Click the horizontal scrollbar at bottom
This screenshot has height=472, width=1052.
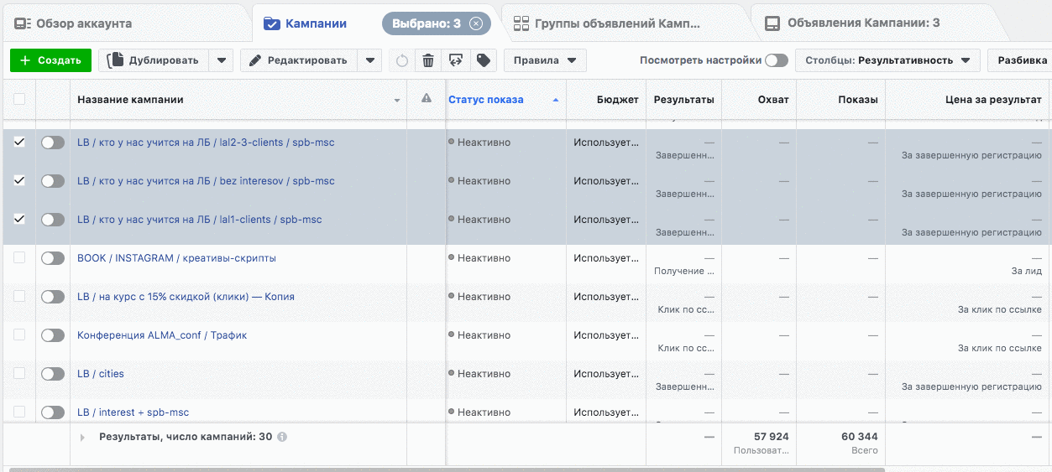(x=447, y=469)
